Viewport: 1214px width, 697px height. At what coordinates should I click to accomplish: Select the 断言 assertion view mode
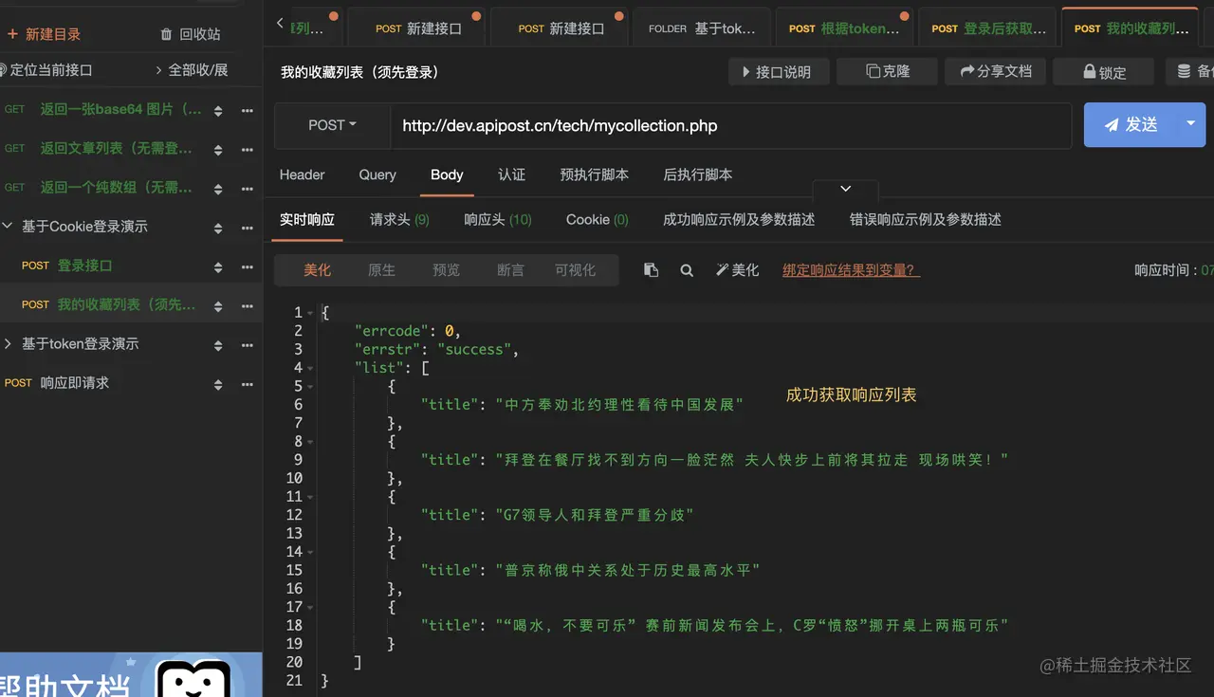pyautogui.click(x=510, y=270)
